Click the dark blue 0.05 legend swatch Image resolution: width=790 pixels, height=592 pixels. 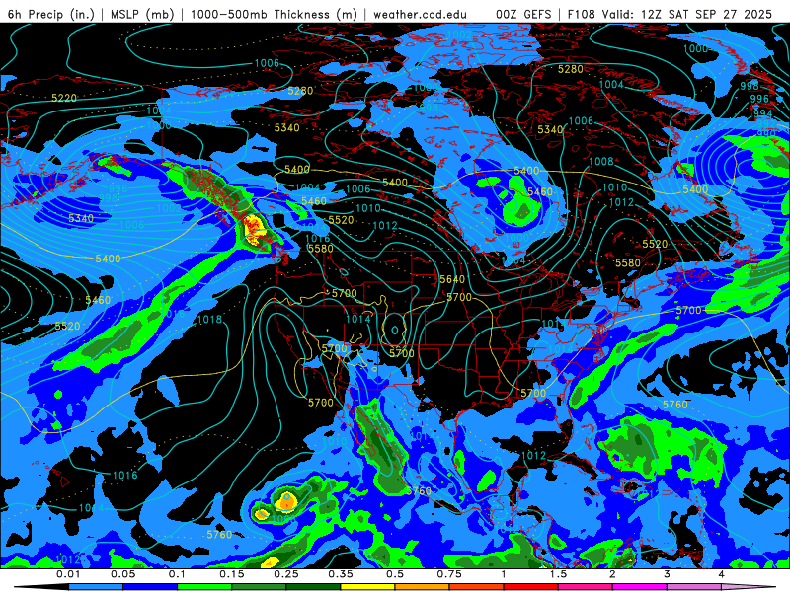(x=150, y=587)
